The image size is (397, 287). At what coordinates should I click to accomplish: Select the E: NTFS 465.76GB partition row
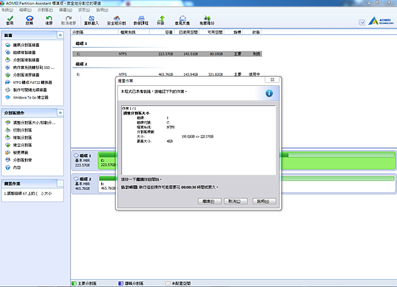tap(167, 75)
